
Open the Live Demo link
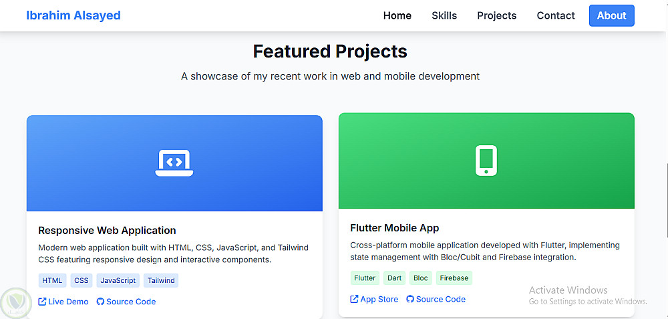(x=68, y=302)
